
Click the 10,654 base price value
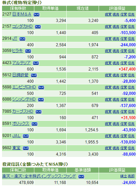pyautogui.click(x=92, y=183)
